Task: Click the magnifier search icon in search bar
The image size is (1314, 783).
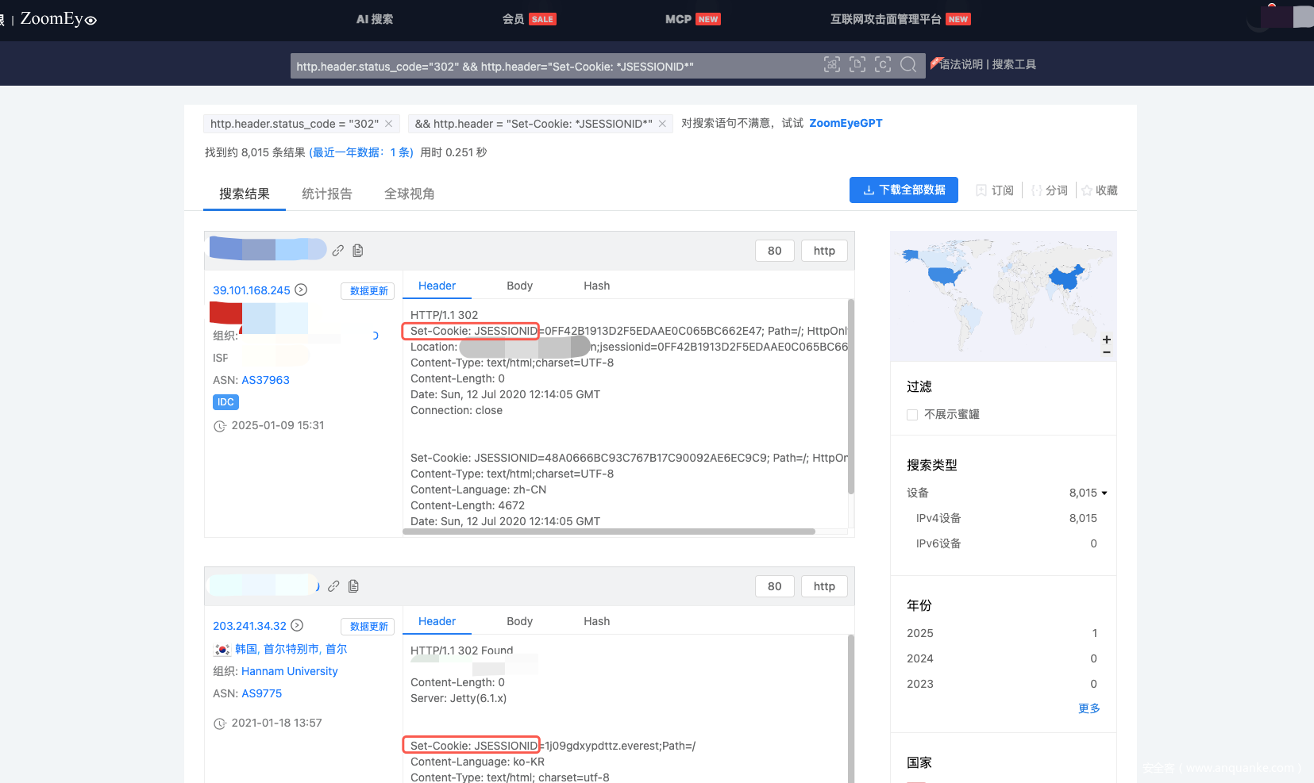Action: (x=908, y=65)
